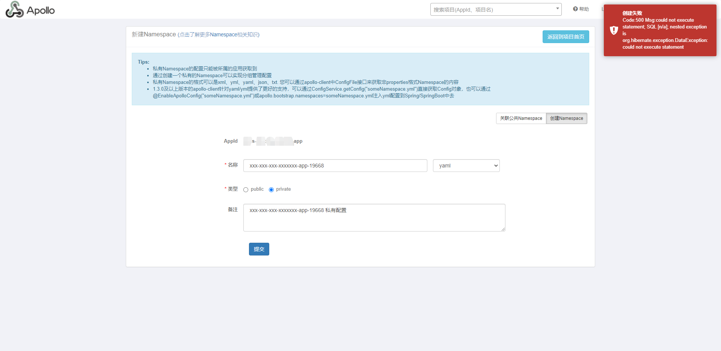
Task: Submit the form with the 提交 button
Action: point(259,249)
